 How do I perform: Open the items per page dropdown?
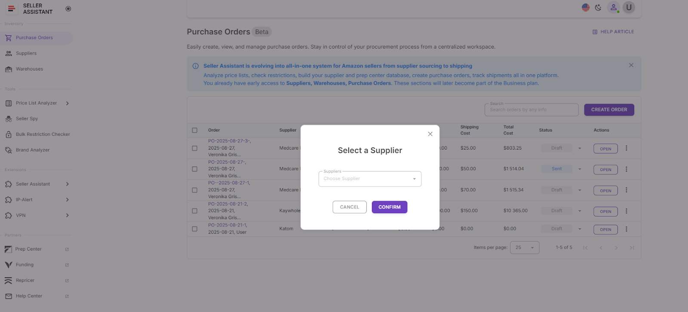524,248
